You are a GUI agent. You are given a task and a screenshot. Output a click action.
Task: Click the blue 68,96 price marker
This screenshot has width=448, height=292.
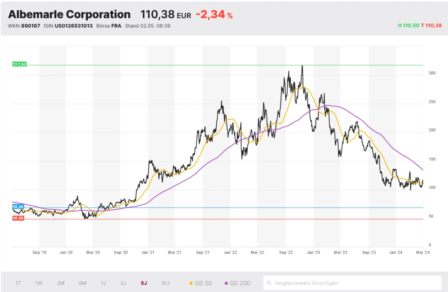[x=18, y=207]
